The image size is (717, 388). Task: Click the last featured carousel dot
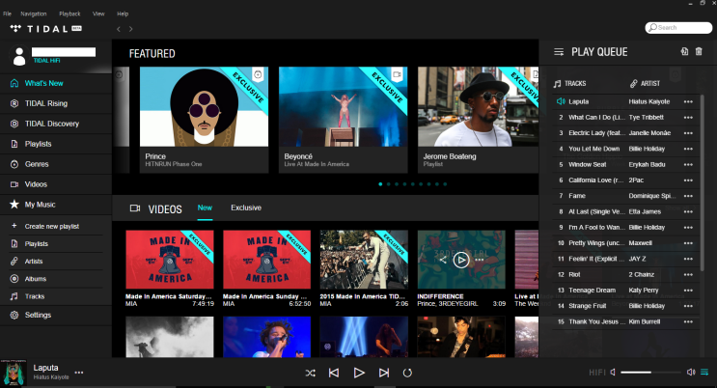[445, 184]
